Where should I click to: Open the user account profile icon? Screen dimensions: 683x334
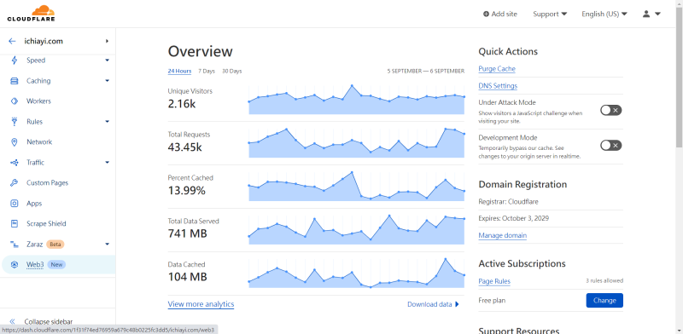pos(646,14)
